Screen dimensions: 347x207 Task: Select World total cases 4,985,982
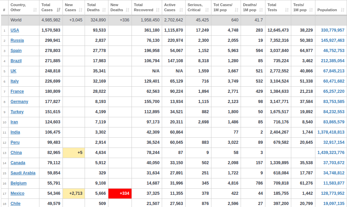pos(51,20)
